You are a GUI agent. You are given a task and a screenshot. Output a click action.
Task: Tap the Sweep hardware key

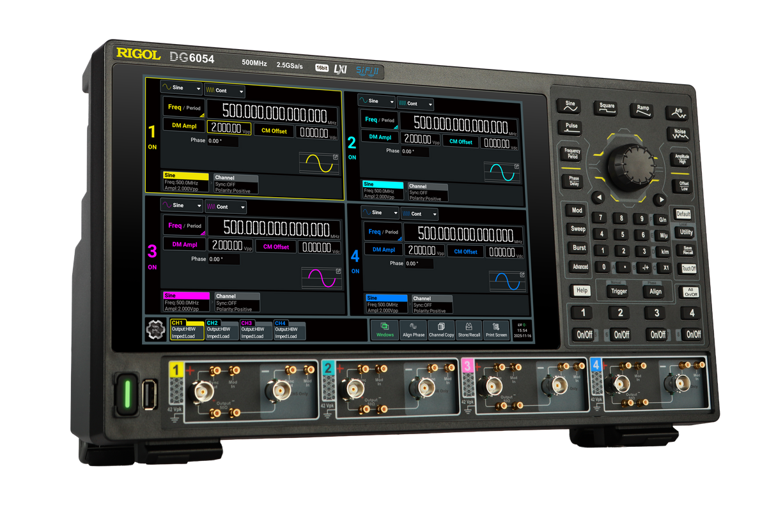pyautogui.click(x=578, y=229)
